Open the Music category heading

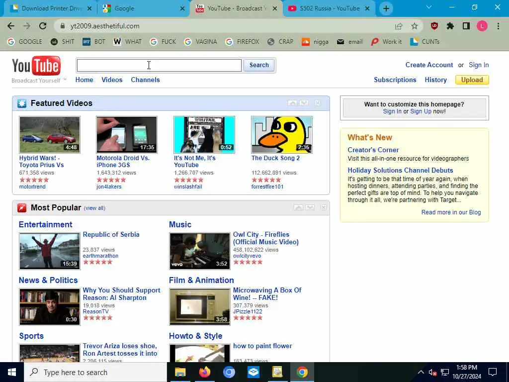[x=180, y=224]
